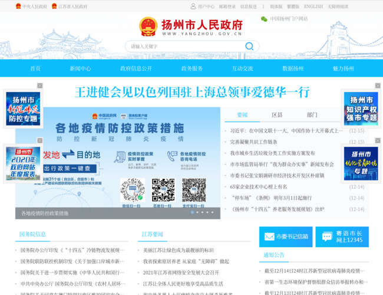Click the 各地疫情防控咨询电话 phone icon
The width and height of the screenshot is (383, 295).
click(172, 156)
